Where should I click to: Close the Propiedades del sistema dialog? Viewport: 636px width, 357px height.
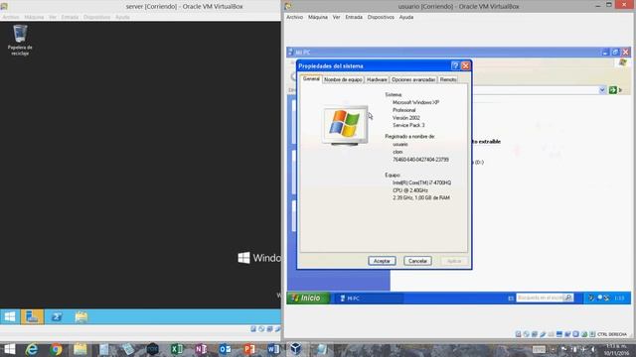466,65
